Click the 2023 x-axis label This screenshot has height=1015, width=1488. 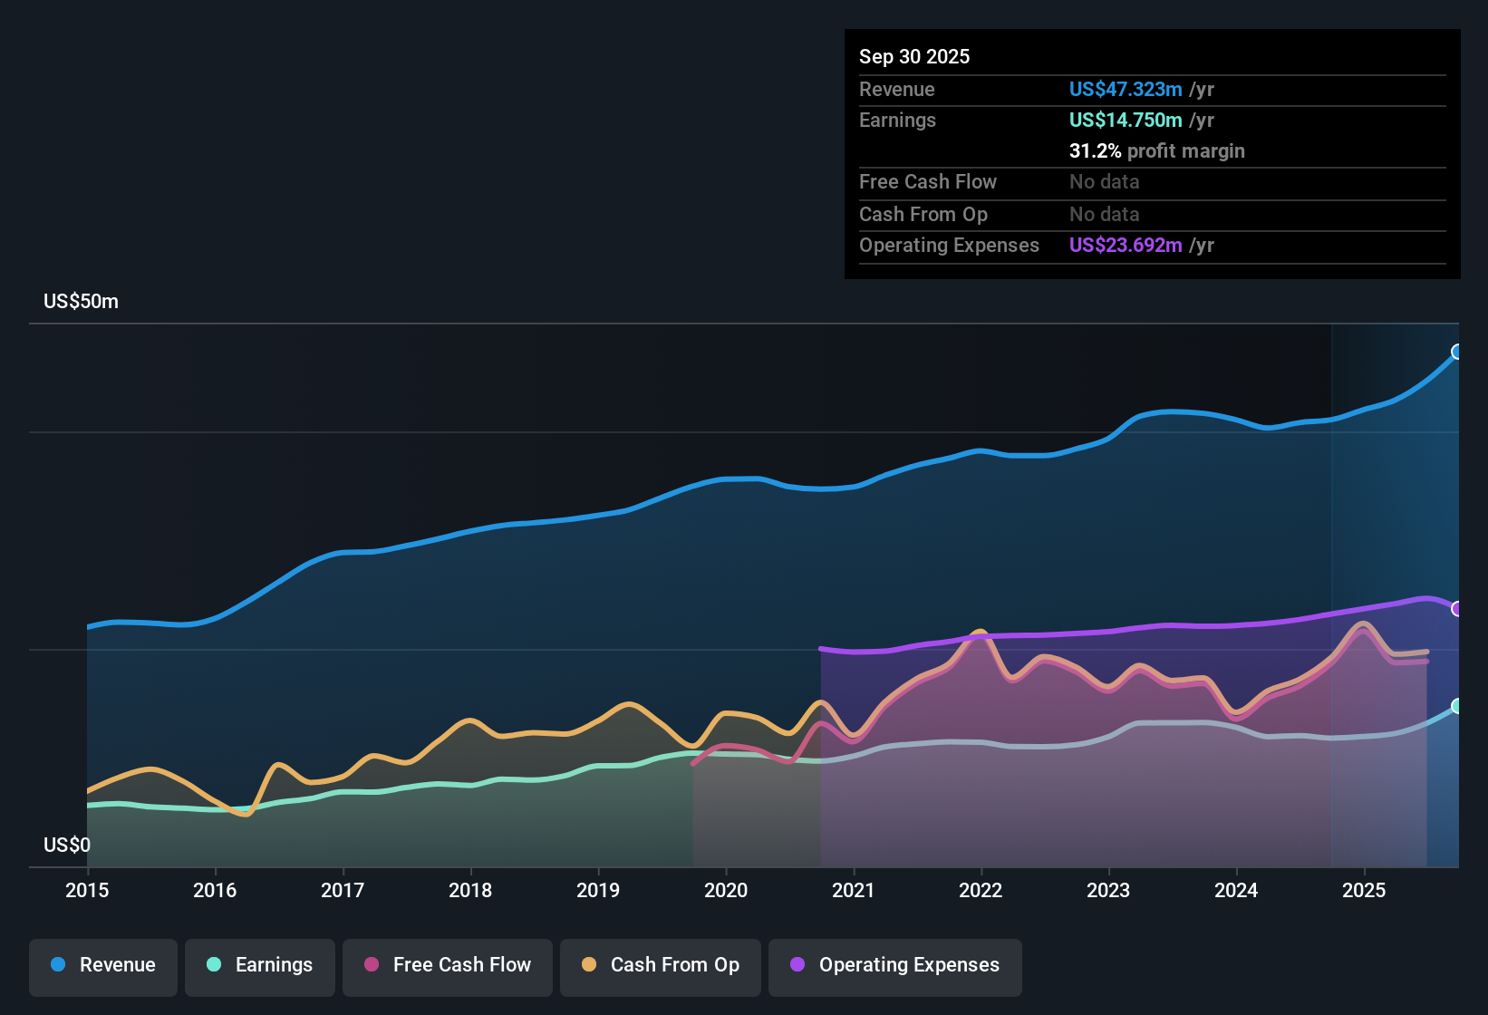pos(1108,891)
